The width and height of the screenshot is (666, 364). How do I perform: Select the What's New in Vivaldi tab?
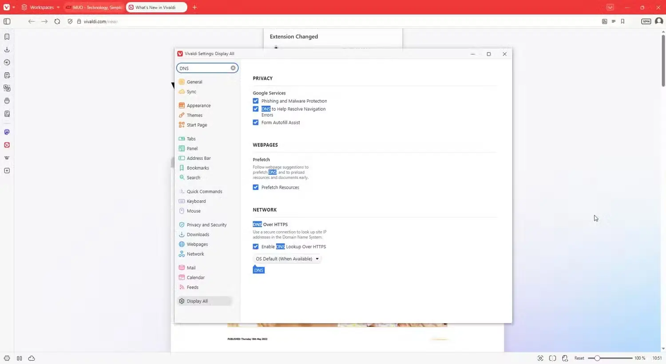(156, 7)
